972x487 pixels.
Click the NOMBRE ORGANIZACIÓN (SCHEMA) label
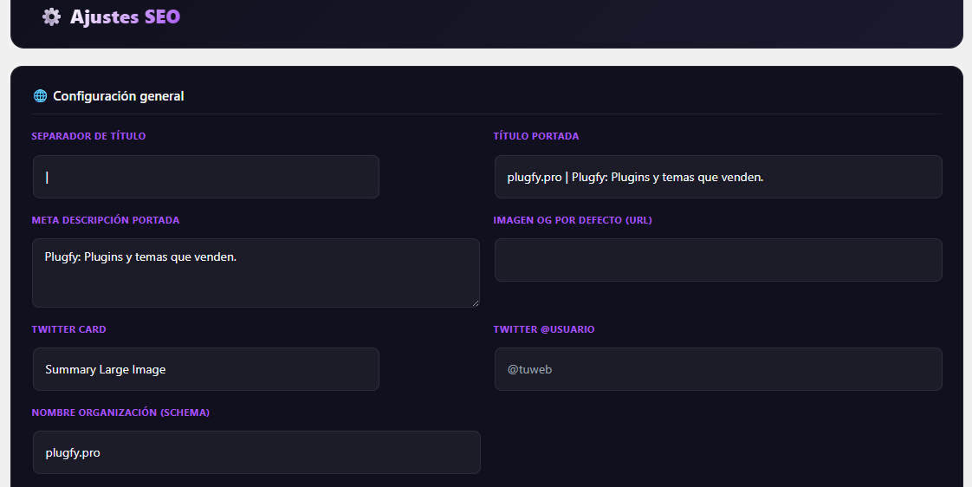(121, 412)
